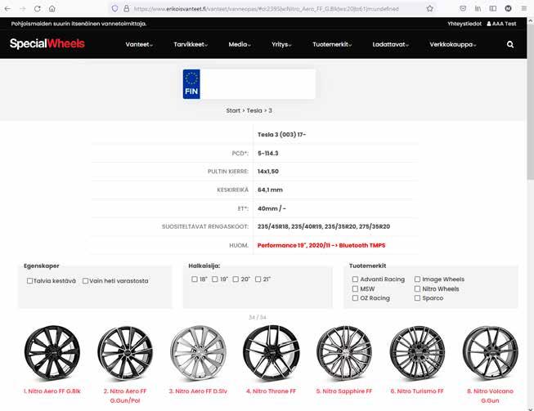Image resolution: width=534 pixels, height=411 pixels.
Task: Open the Firefox account avatar
Action: click(x=508, y=9)
